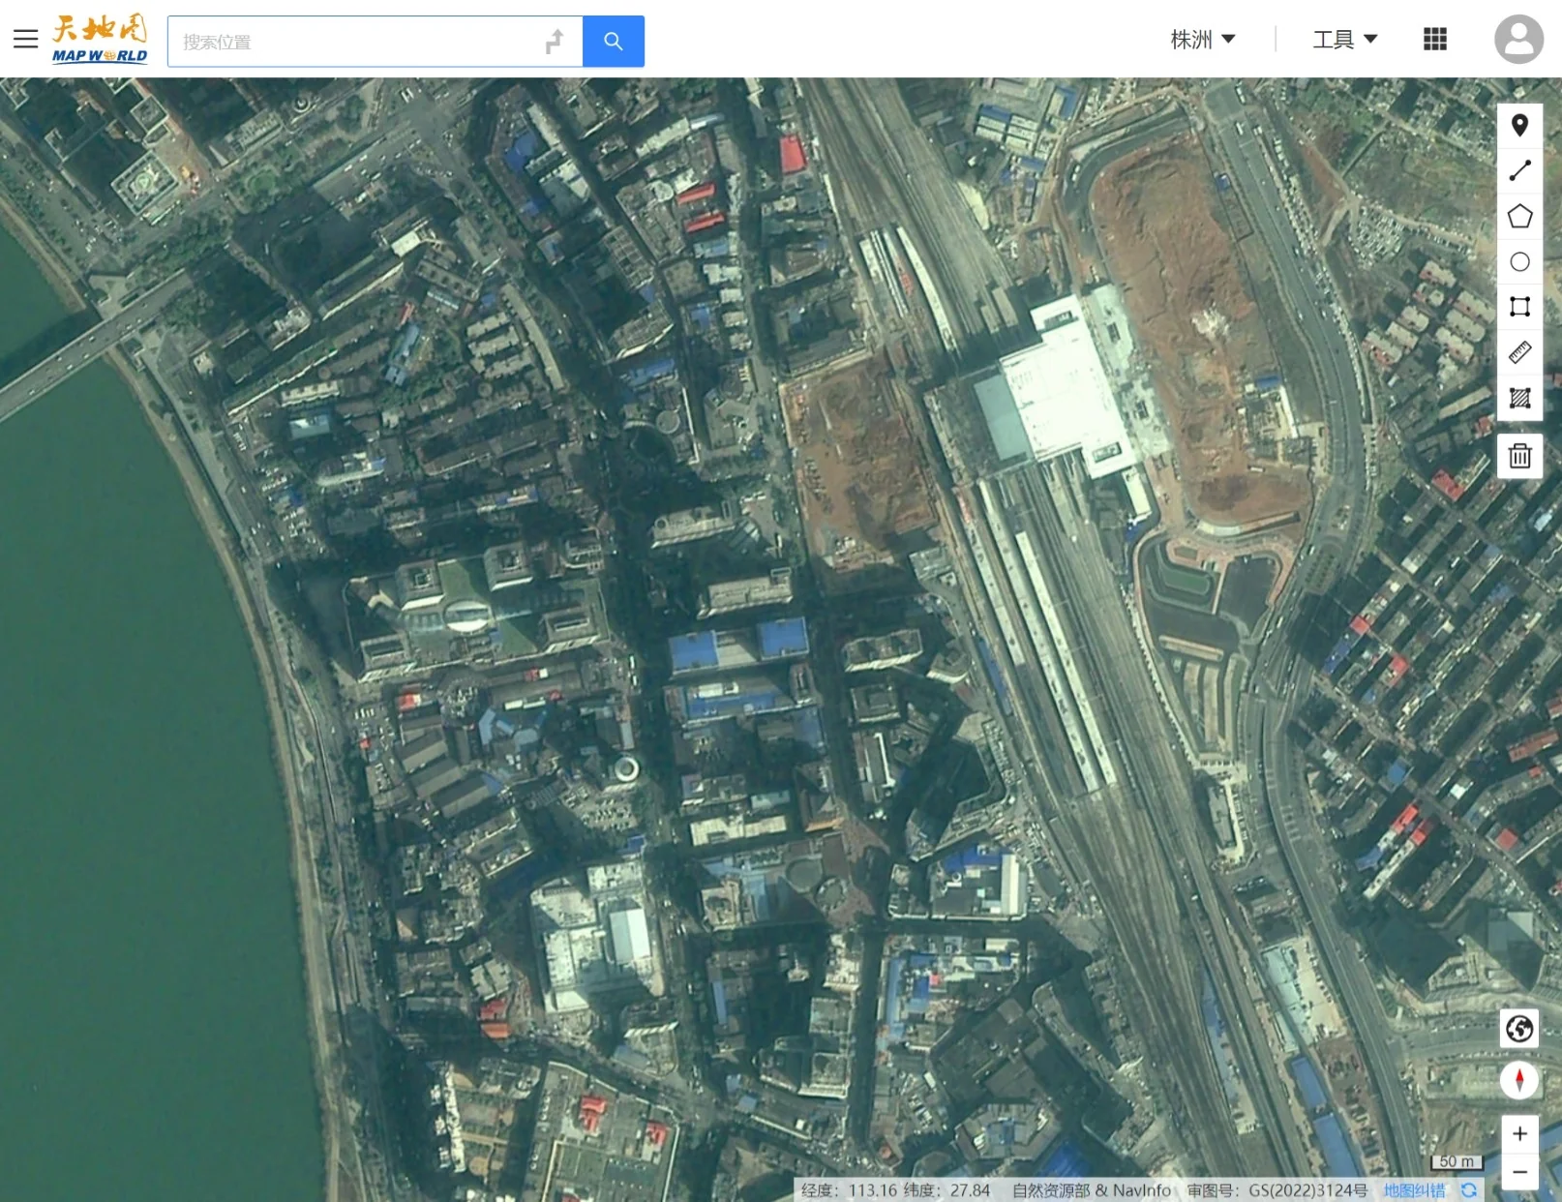Select the draw line tool
This screenshot has height=1202, width=1562.
[1519, 171]
